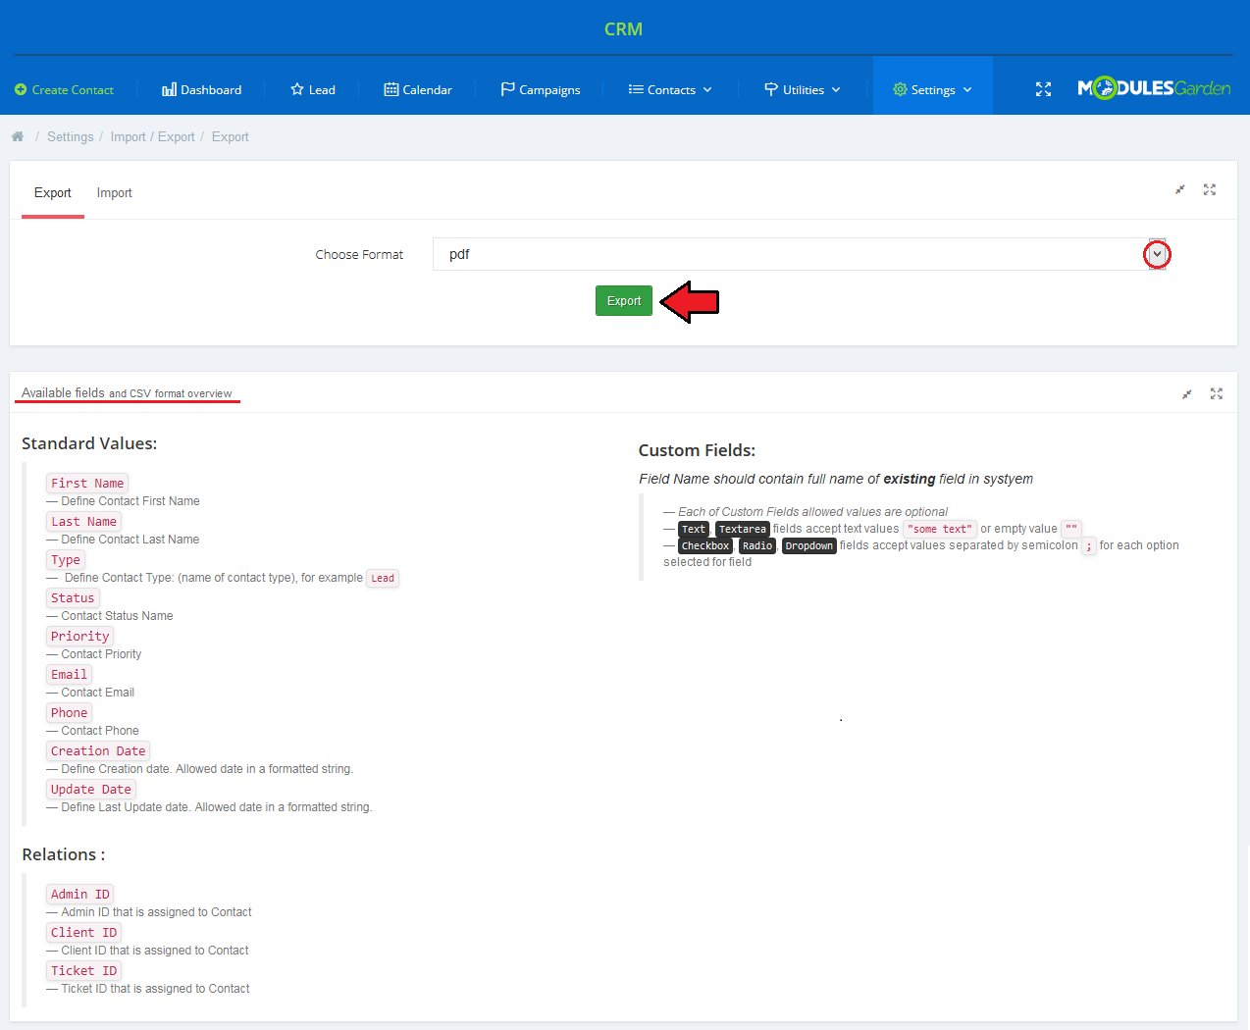Switch to the Import tab
1250x1030 pixels.
point(114,193)
